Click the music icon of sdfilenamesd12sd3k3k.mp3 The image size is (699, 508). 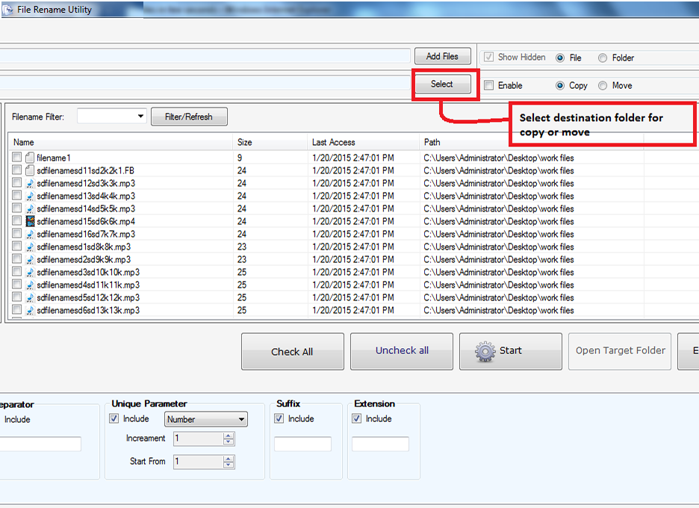pyautogui.click(x=30, y=183)
